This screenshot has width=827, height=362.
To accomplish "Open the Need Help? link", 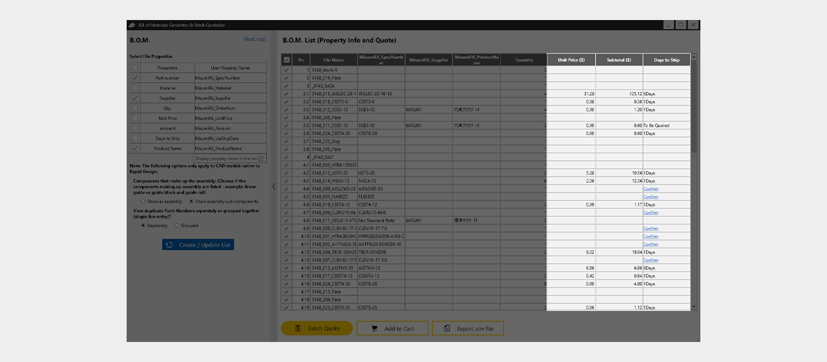I will click(x=255, y=39).
